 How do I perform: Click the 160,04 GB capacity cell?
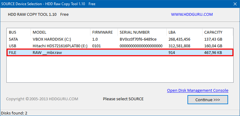(213, 46)
